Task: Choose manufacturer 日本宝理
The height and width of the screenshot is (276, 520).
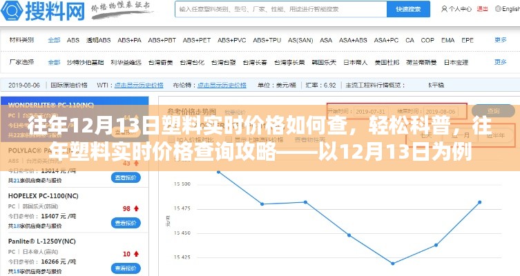Action: (456, 62)
